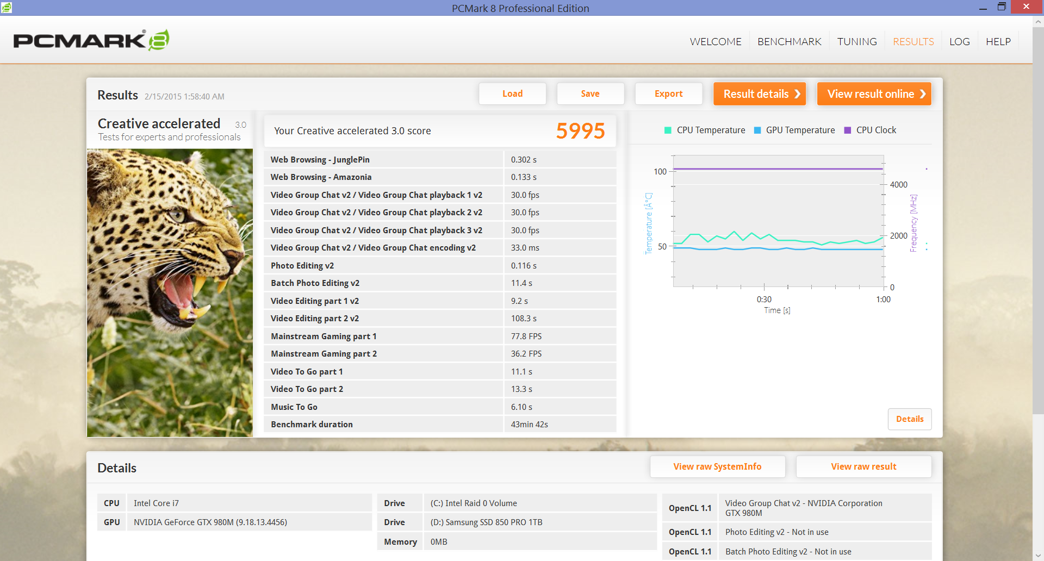The height and width of the screenshot is (561, 1044).
Task: Select the Batch Photo Editing v2 row
Action: pyautogui.click(x=440, y=283)
